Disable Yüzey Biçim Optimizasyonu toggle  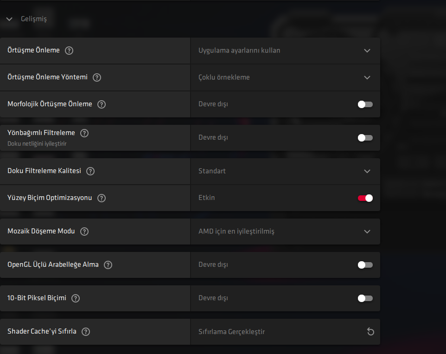(365, 198)
